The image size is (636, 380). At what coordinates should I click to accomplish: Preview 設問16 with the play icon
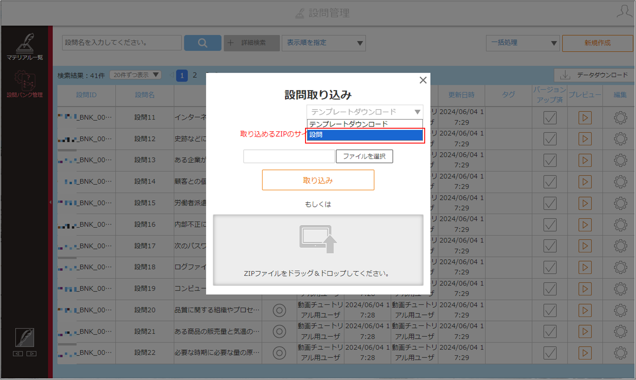pos(585,225)
